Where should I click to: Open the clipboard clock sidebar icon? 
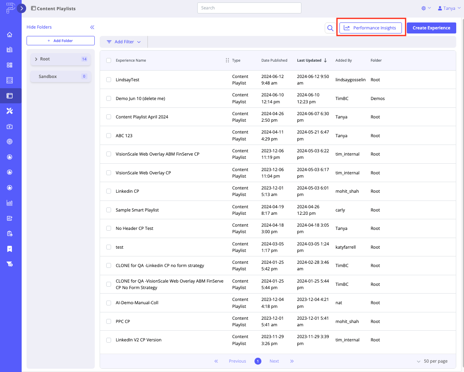tap(9, 234)
